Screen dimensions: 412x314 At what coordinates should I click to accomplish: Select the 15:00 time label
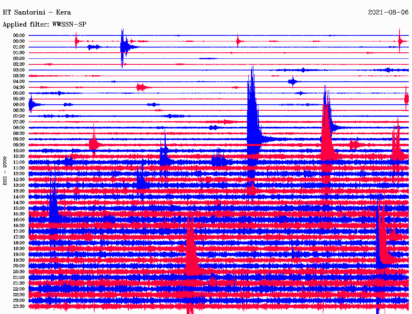19,208
